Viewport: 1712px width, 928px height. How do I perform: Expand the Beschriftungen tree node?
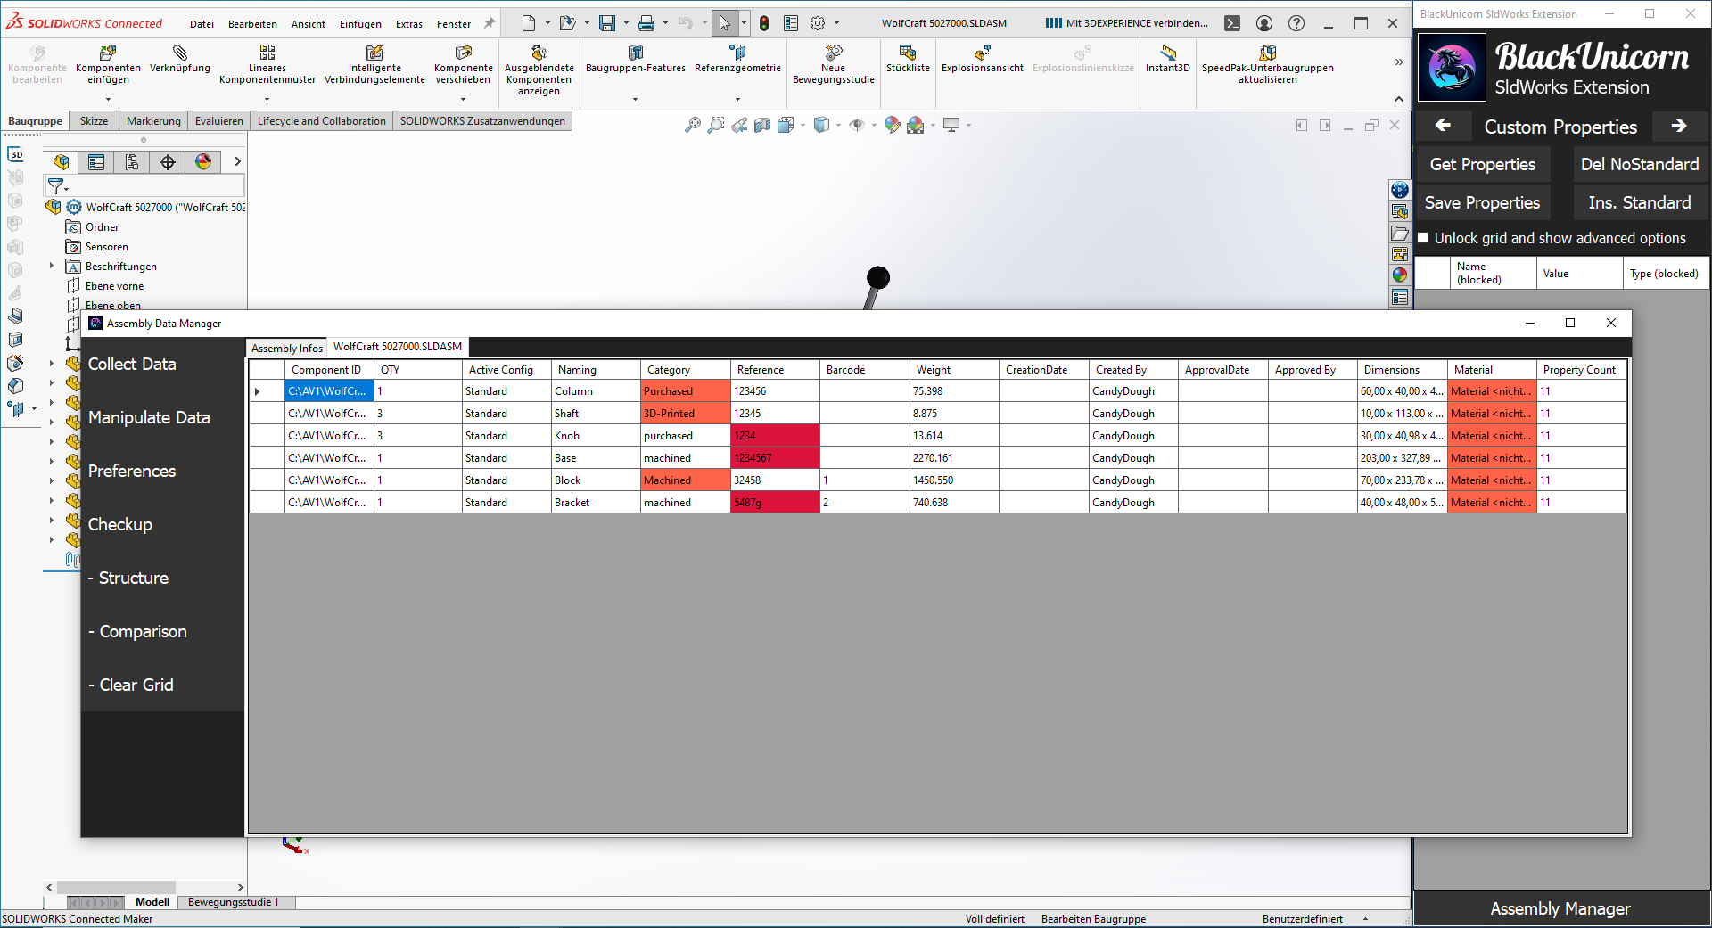point(52,267)
